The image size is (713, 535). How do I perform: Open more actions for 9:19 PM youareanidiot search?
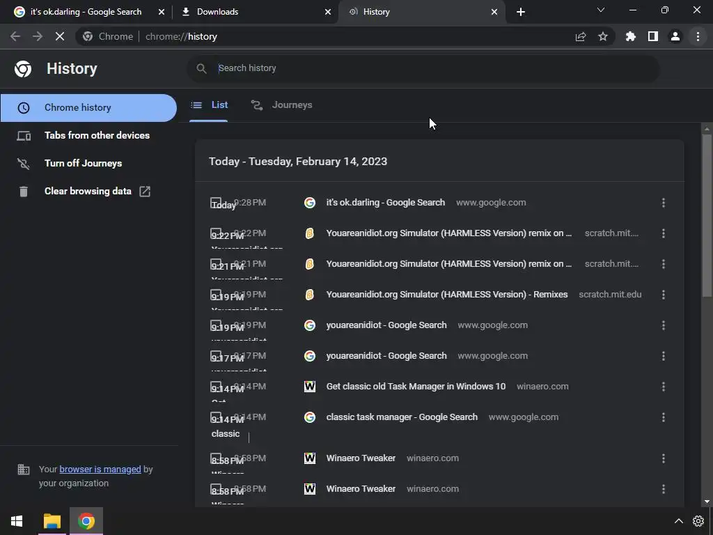664,325
